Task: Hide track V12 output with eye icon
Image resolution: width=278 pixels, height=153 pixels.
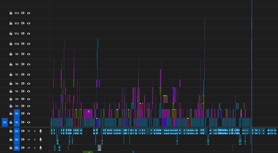Action: click(28, 23)
